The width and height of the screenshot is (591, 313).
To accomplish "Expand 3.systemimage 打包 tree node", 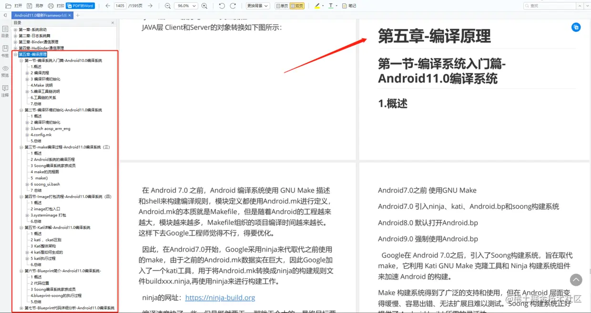I will click(27, 215).
